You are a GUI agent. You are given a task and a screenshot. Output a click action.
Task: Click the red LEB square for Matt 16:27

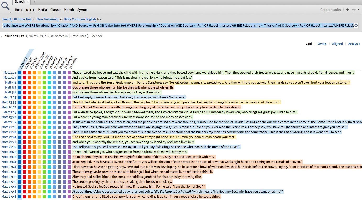point(25,107)
